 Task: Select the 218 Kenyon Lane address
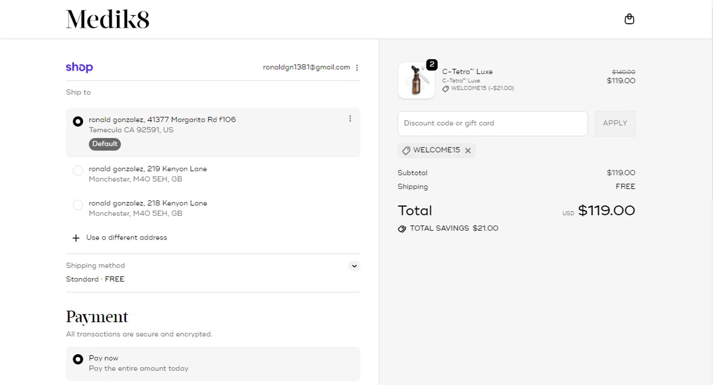78,205
